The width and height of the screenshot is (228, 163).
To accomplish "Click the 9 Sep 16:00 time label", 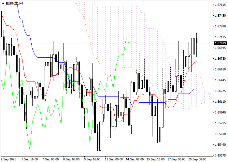I will 92,159.
